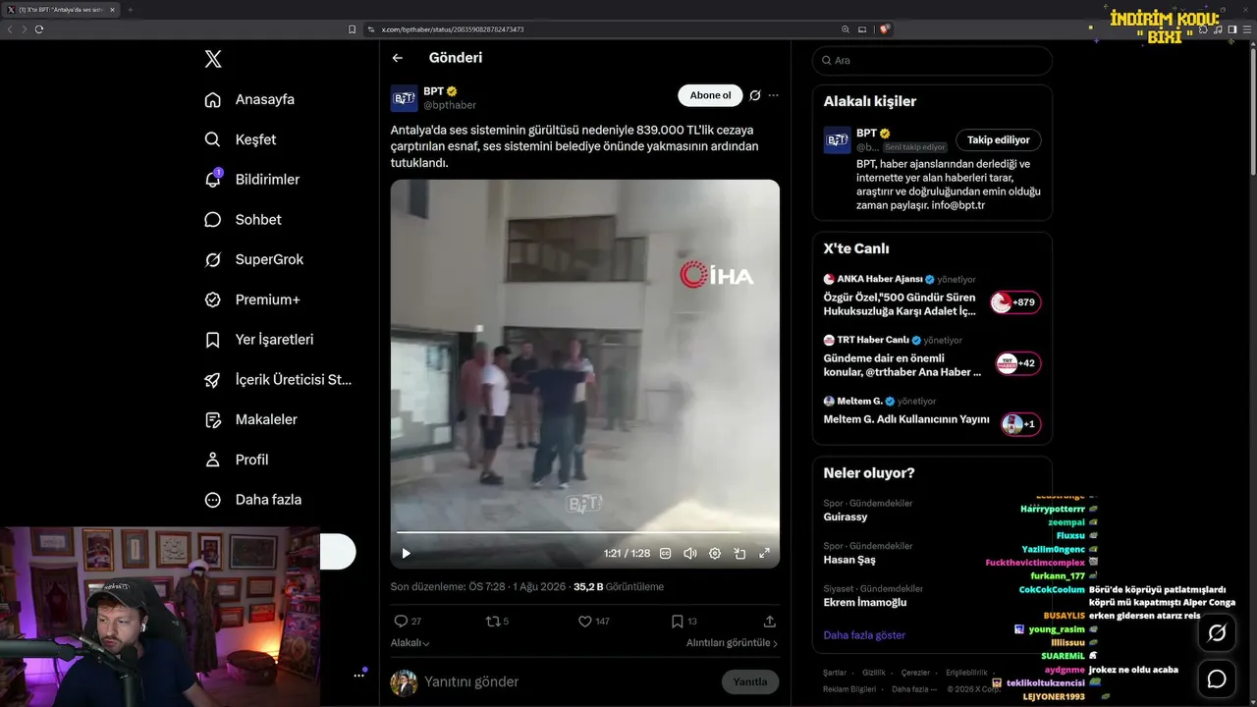Click the Yanıtla button
This screenshot has width=1257, height=707.
click(x=750, y=681)
